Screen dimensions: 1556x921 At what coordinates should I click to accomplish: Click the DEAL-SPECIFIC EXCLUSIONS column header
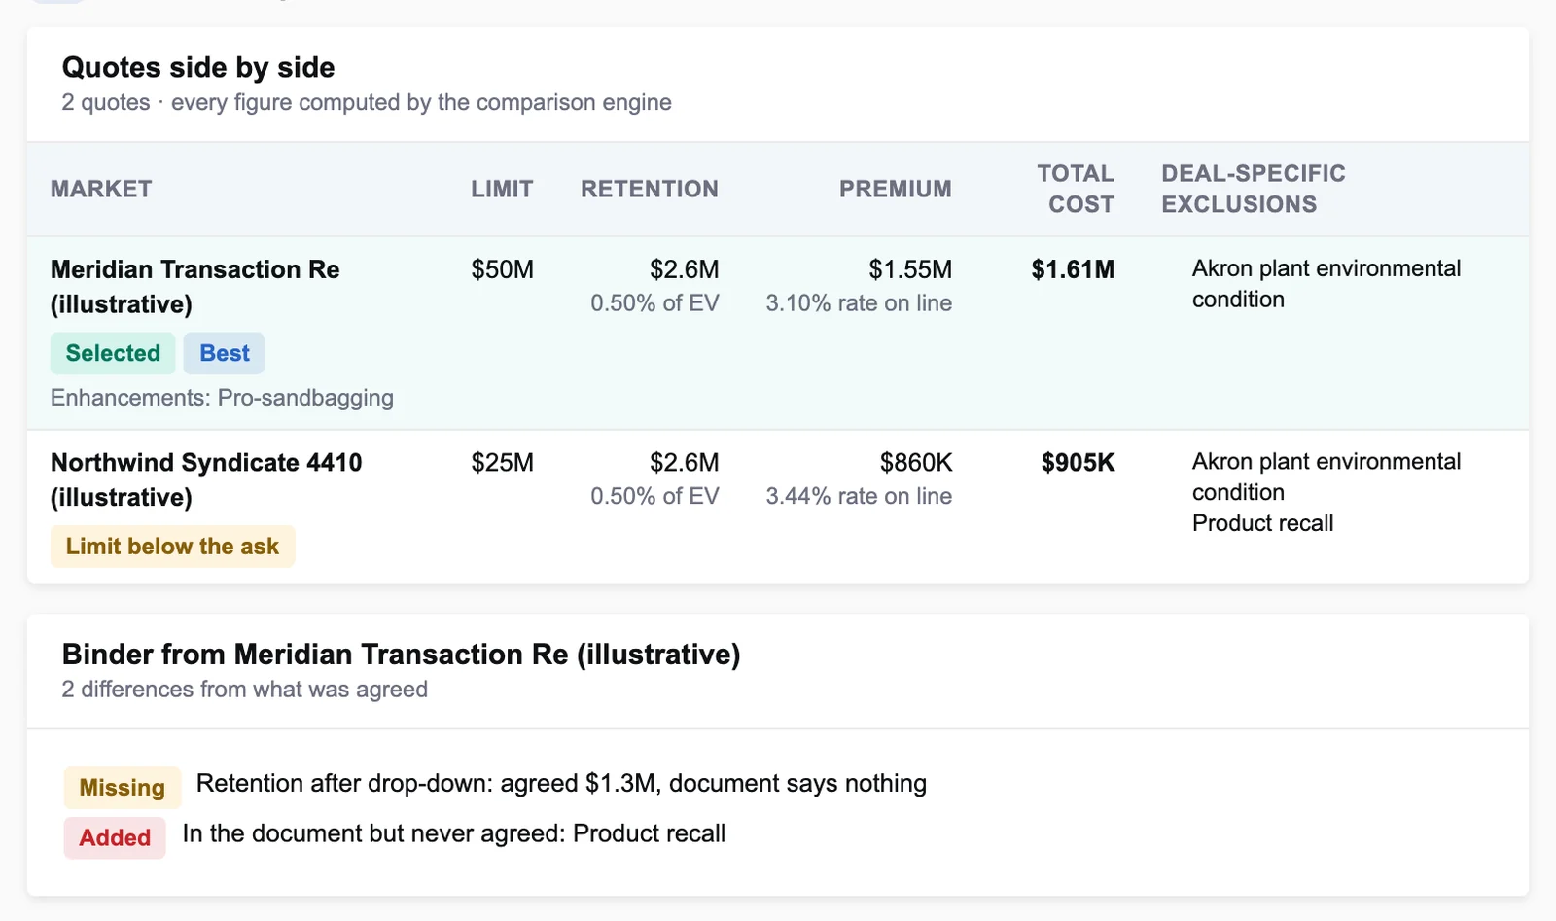tap(1254, 189)
